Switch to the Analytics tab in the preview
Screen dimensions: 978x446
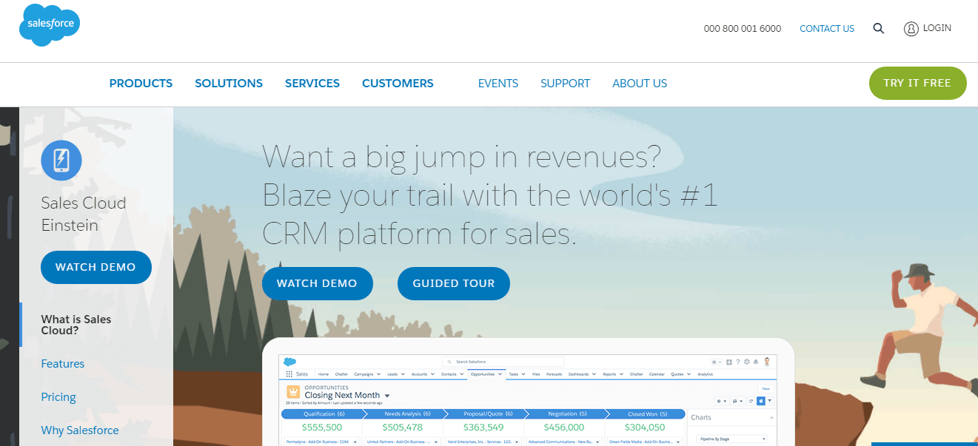tap(705, 374)
